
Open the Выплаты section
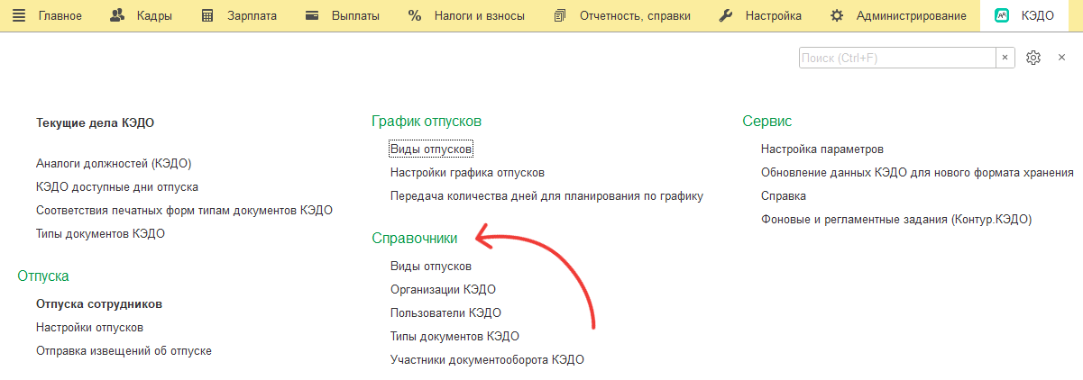[x=342, y=16]
